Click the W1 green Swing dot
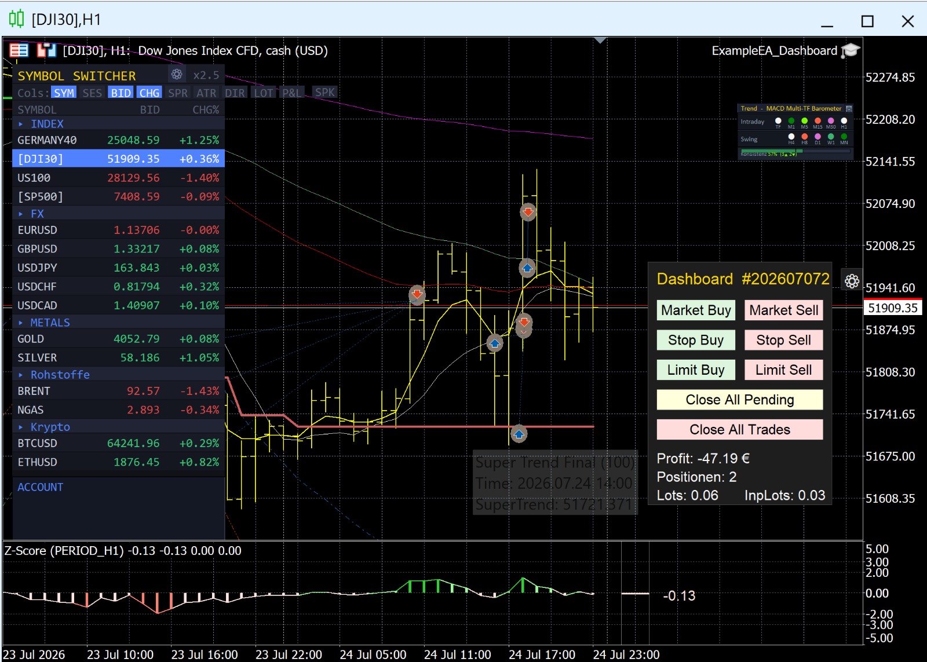 [x=831, y=136]
